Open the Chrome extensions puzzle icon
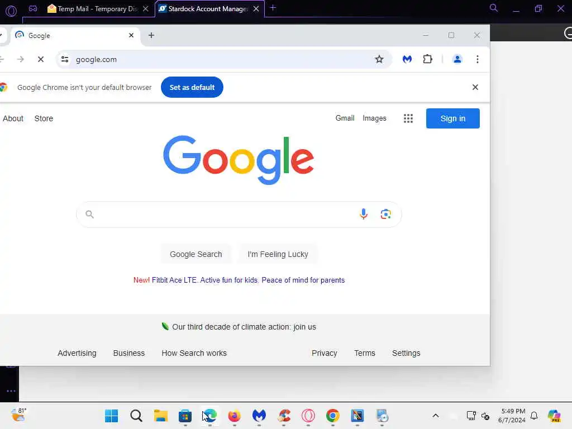572x429 pixels. pyautogui.click(x=427, y=59)
